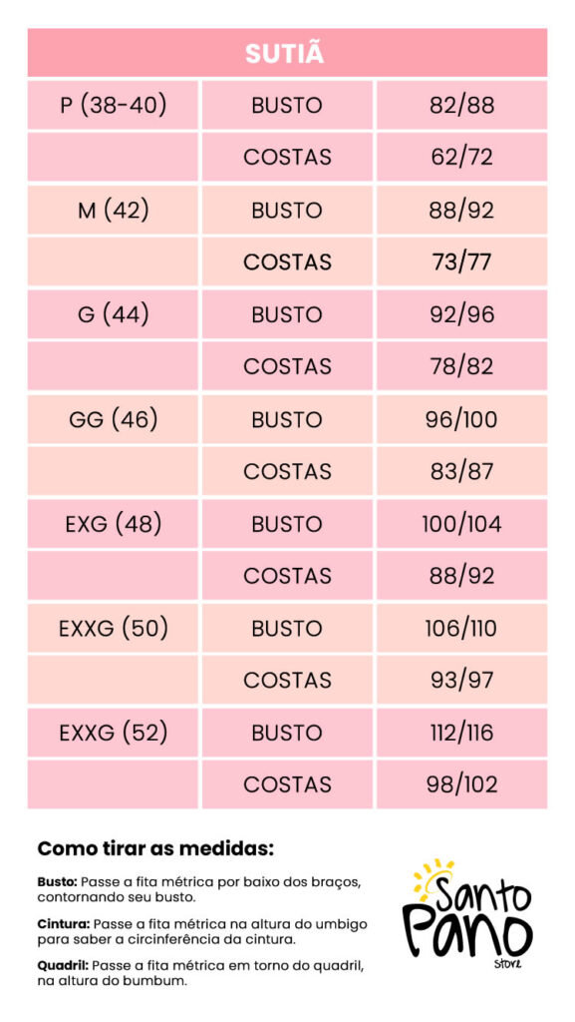Image resolution: width=575 pixels, height=1022 pixels.
Task: Click the EXG (48) size cell
Action: tap(113, 523)
